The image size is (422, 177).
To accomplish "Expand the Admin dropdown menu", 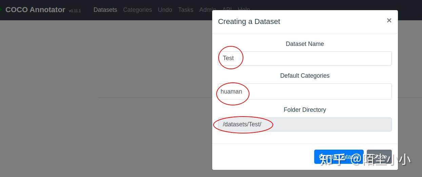I will point(206,10).
